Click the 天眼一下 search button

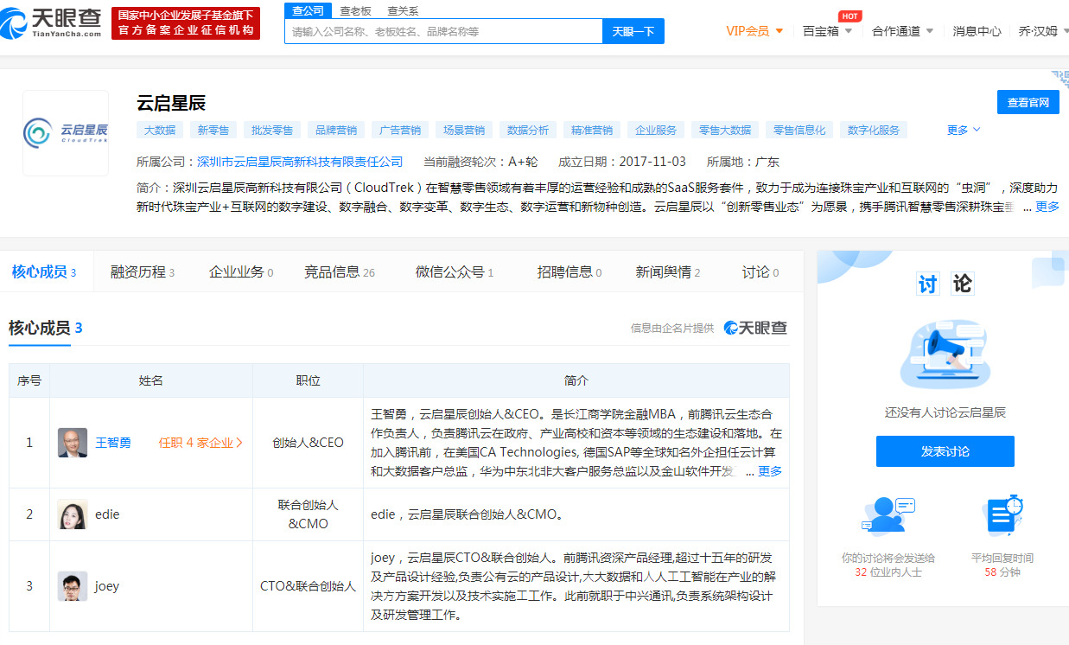(x=633, y=31)
